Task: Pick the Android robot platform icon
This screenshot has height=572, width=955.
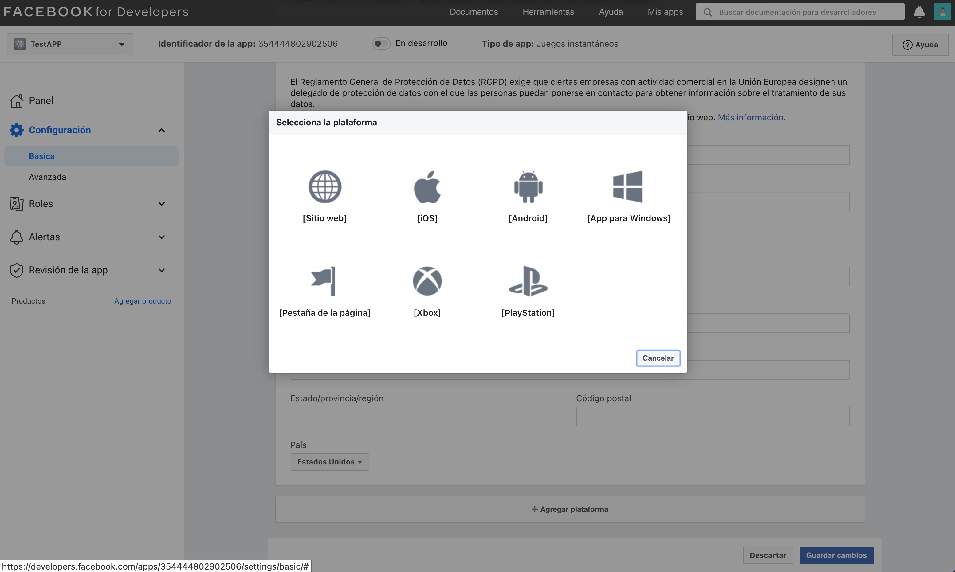Action: click(528, 187)
